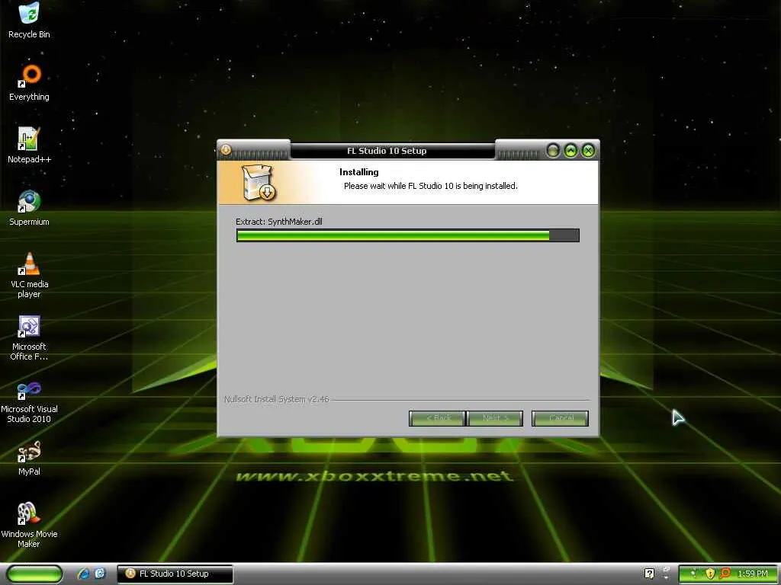Close the FL Studio 10 Setup window
The height and width of the screenshot is (585, 781).
(588, 150)
